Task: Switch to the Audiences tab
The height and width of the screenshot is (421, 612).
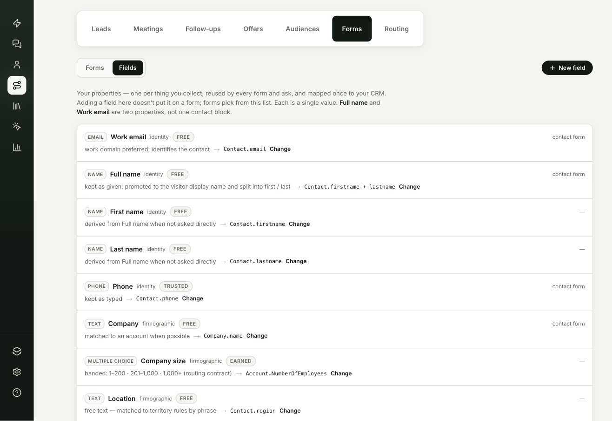Action: click(302, 29)
